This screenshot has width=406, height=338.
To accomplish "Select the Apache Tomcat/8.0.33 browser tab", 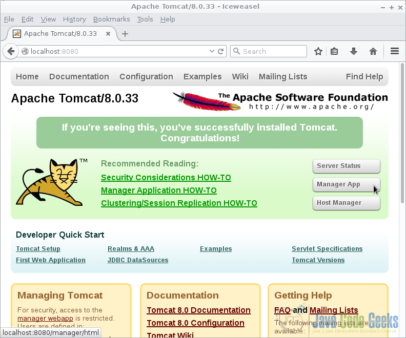I will pos(60,34).
